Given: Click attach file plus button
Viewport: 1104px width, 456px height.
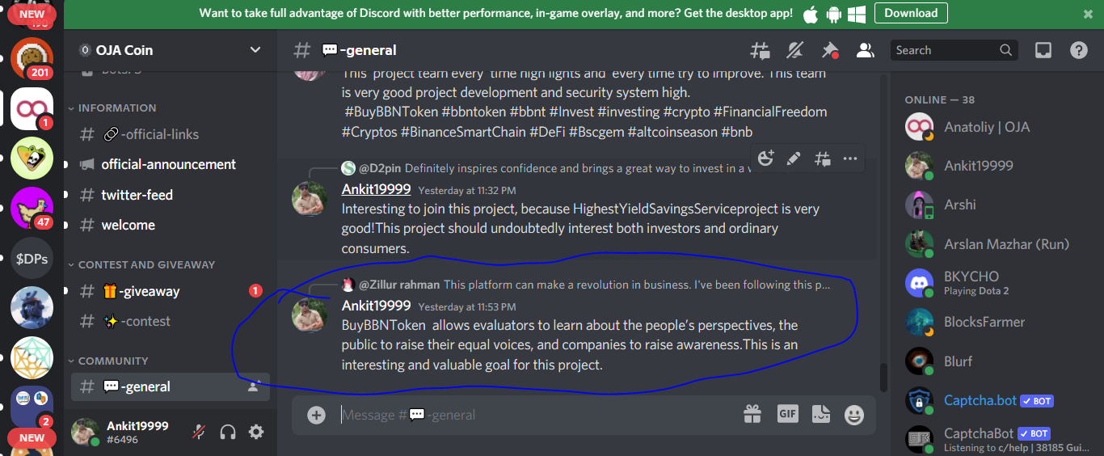Looking at the screenshot, I should click(316, 415).
